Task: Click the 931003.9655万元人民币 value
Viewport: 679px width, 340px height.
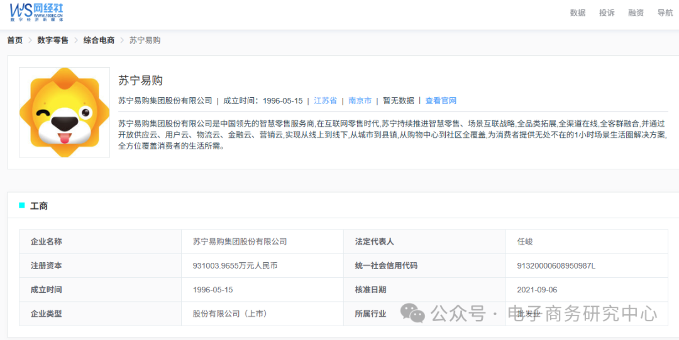Action: pyautogui.click(x=235, y=266)
